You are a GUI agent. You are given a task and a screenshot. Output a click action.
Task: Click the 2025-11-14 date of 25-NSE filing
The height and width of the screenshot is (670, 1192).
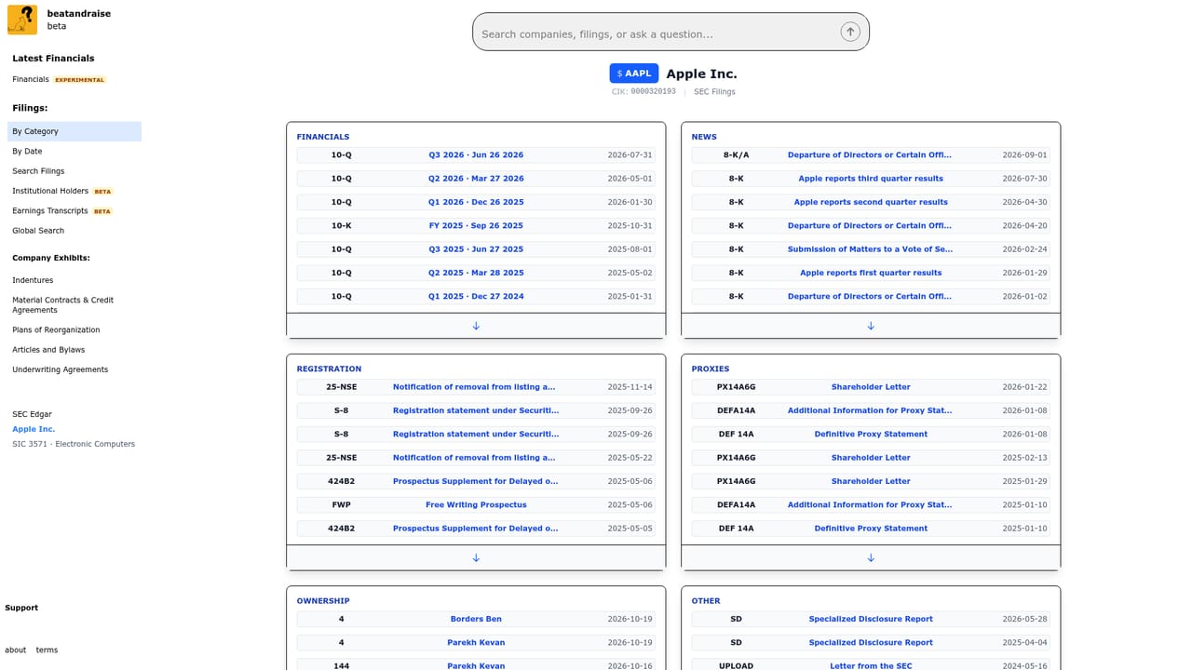[630, 387]
